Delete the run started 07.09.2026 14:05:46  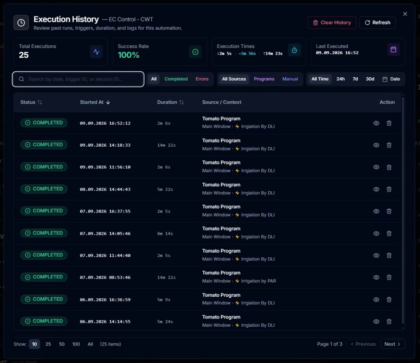click(x=389, y=233)
